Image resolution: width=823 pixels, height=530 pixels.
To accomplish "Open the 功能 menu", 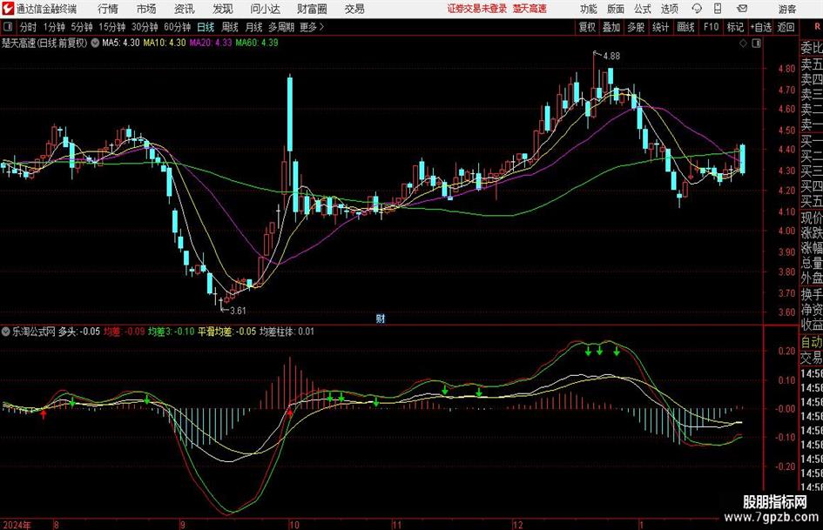I will [x=589, y=9].
